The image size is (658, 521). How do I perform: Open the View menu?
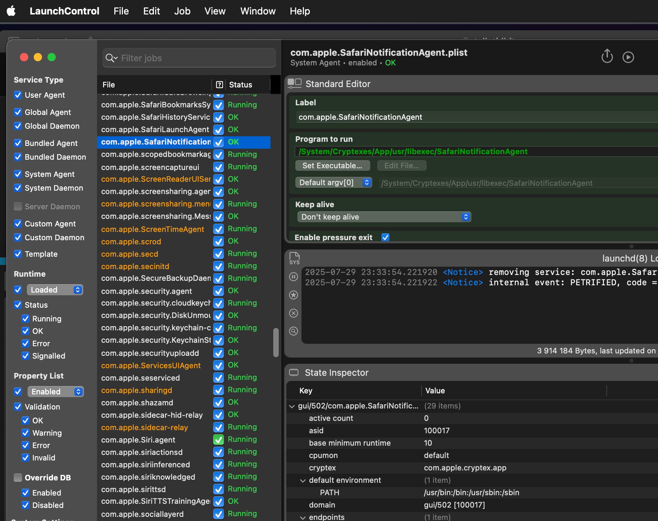pos(215,11)
